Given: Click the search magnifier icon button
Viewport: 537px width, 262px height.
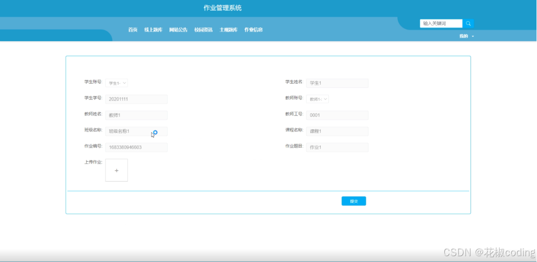Looking at the screenshot, I should tap(468, 24).
